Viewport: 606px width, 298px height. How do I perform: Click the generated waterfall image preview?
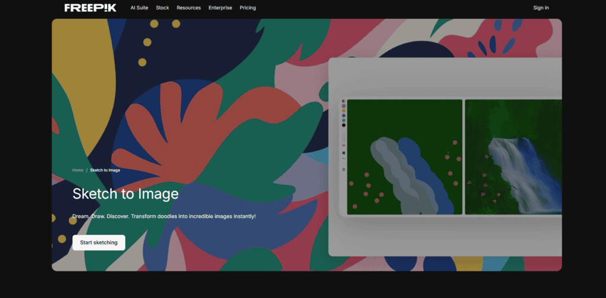point(513,157)
